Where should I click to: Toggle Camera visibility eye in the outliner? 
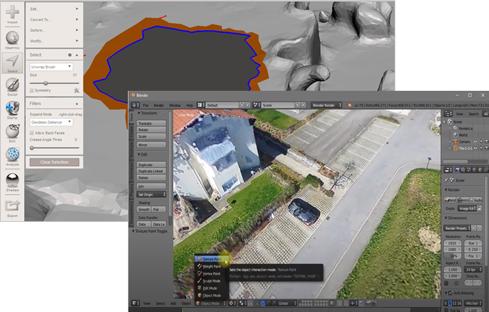click(475, 142)
